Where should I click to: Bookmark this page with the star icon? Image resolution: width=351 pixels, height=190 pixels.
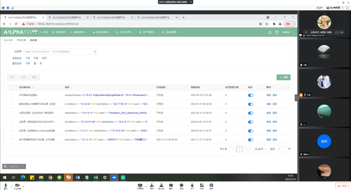click(267, 24)
